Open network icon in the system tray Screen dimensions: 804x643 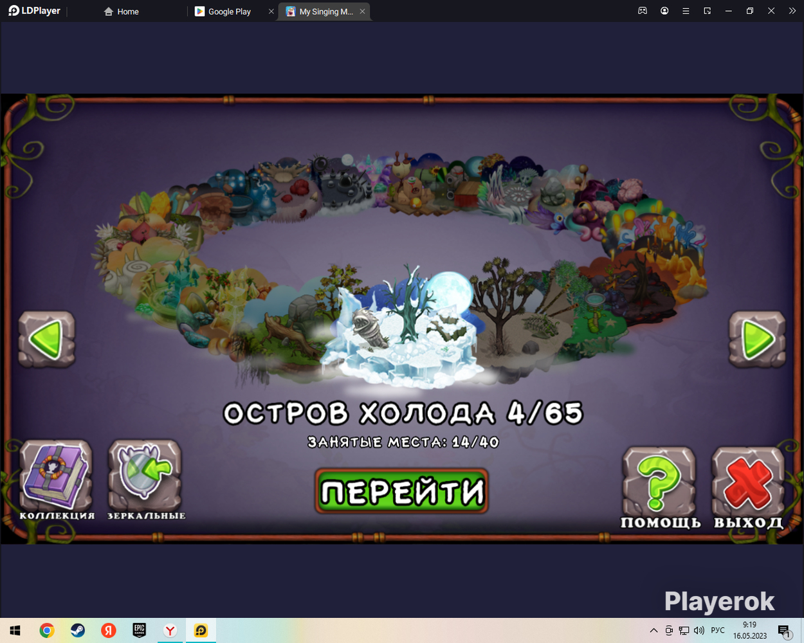pos(684,631)
